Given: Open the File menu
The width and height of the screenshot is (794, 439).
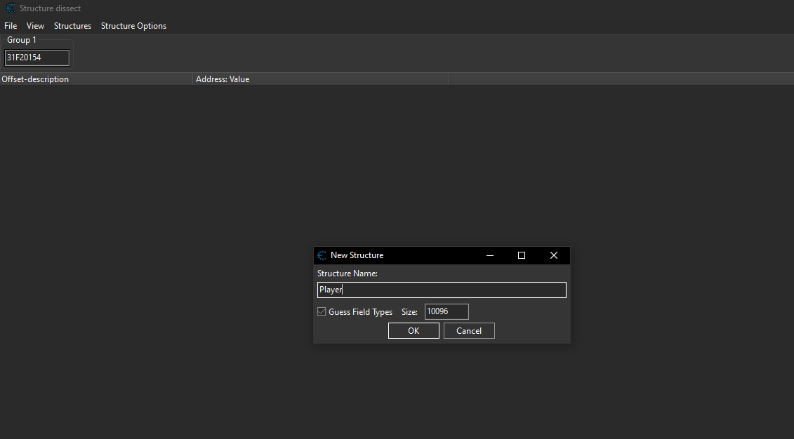Looking at the screenshot, I should click(11, 26).
